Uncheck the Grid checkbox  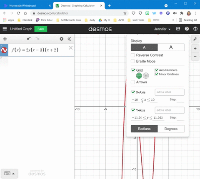point(133,70)
